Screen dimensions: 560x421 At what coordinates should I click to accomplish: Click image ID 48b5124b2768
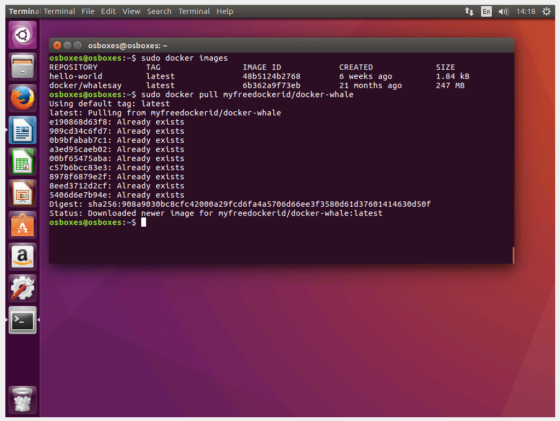272,76
